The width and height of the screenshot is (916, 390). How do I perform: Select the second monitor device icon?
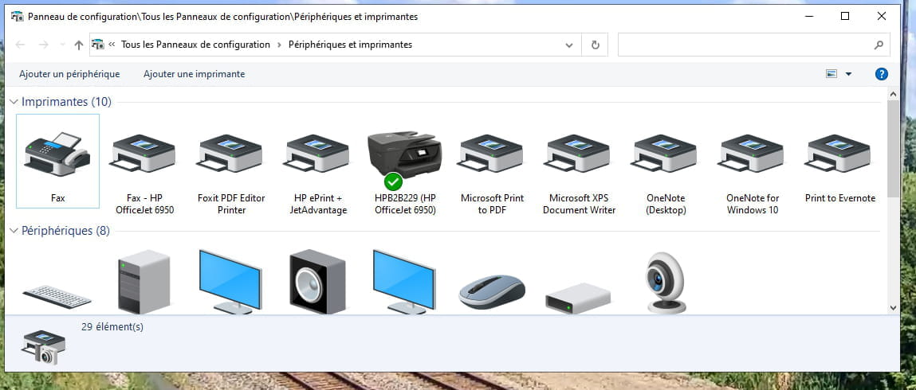click(404, 282)
